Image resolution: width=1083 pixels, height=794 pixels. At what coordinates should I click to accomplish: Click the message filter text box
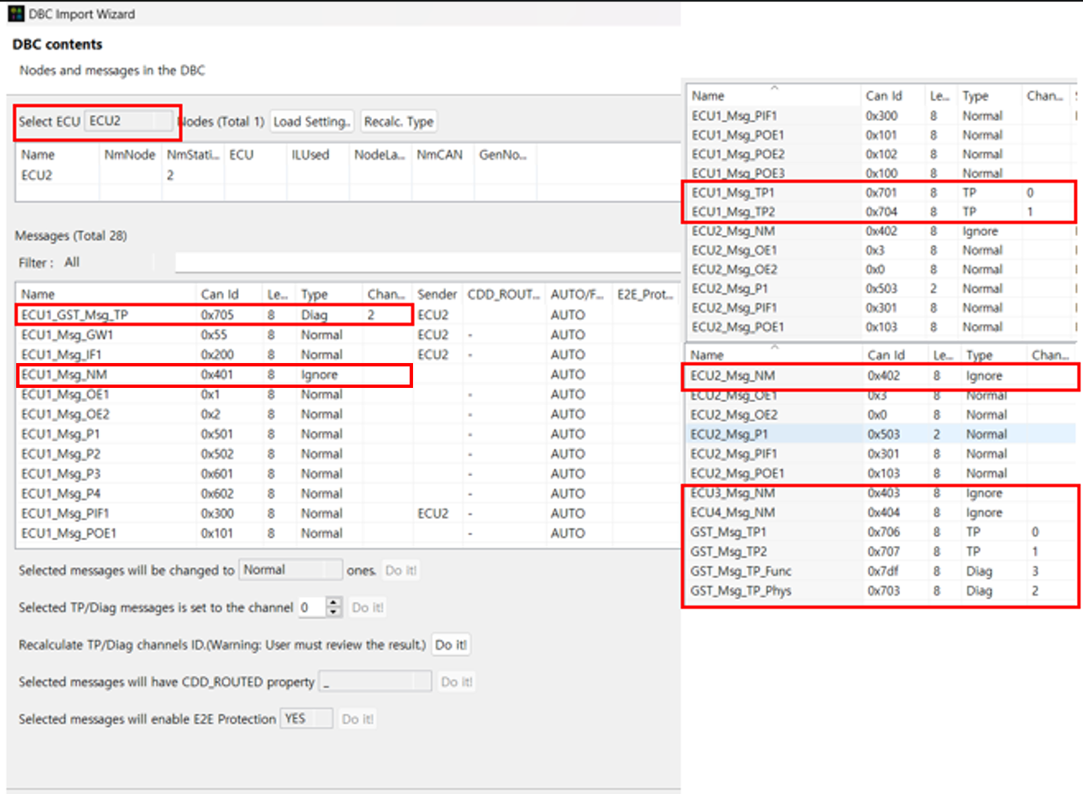tap(428, 262)
